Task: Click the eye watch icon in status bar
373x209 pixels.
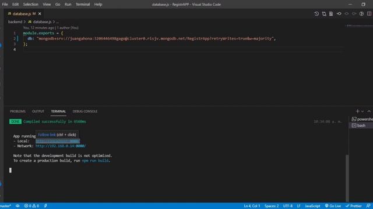Action: [17, 206]
